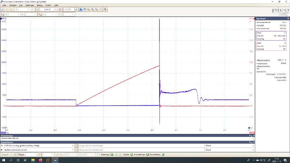
Task: Click Channel A options button
Action: click(x=2, y=14)
